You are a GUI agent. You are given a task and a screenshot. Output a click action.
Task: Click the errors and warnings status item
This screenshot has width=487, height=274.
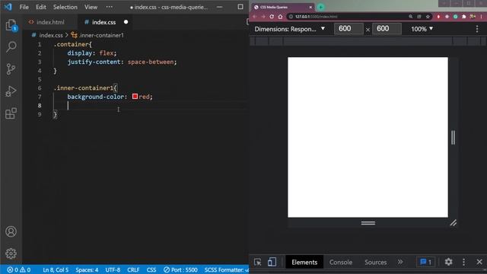pos(18,269)
